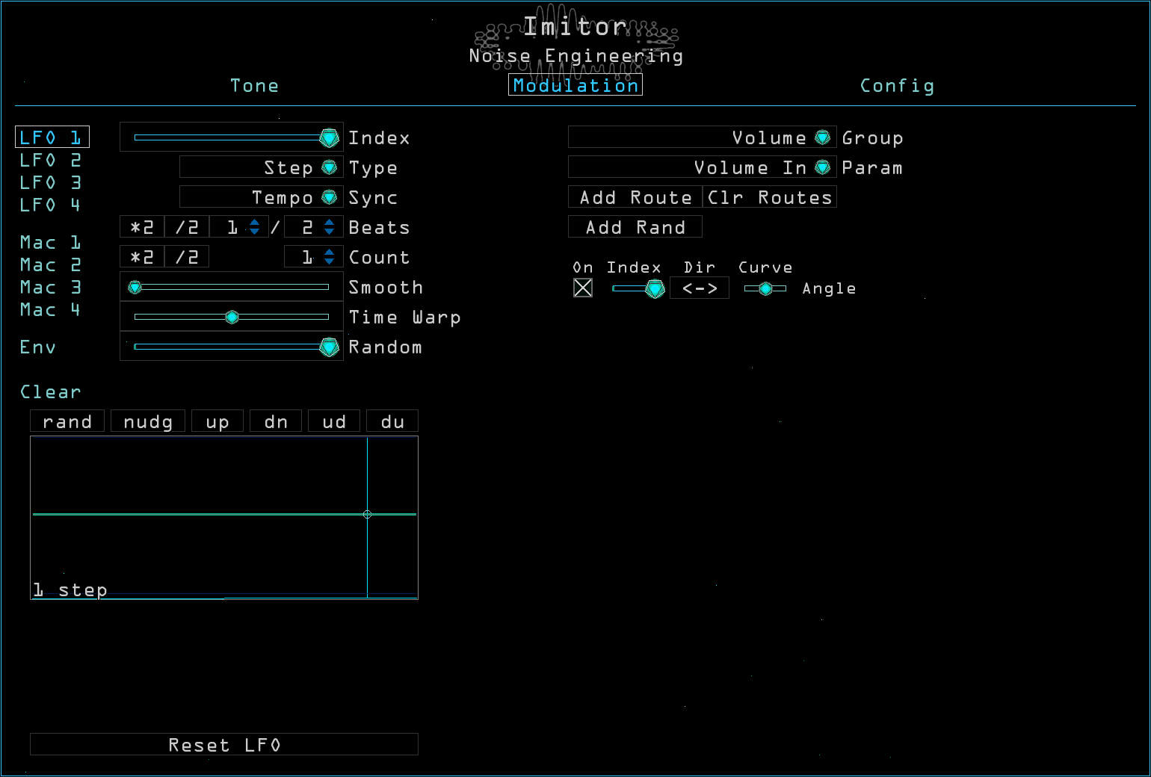
Task: Switch to the Config tab
Action: tap(897, 85)
